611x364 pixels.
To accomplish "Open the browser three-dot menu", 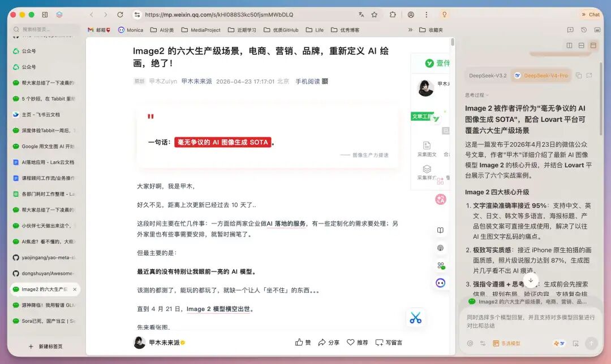I will tap(427, 15).
